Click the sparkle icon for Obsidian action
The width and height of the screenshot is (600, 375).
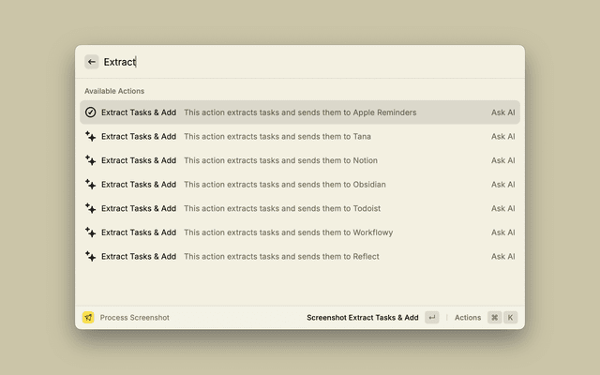coord(90,185)
